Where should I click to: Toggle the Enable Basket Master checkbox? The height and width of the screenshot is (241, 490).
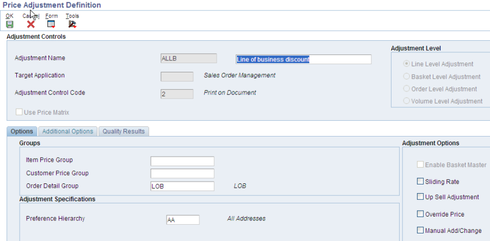click(420, 164)
